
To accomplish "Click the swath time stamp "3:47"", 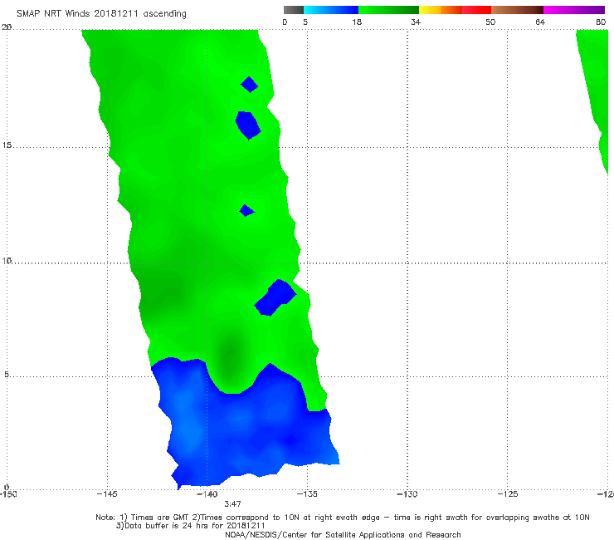I will click(x=232, y=503).
